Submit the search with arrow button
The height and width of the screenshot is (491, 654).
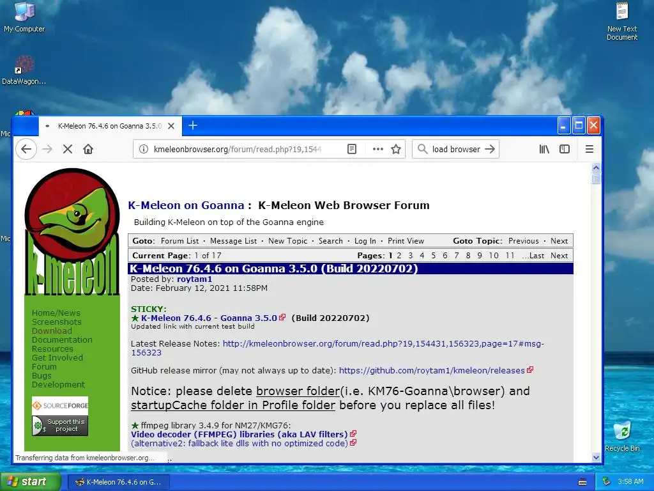[x=490, y=149]
